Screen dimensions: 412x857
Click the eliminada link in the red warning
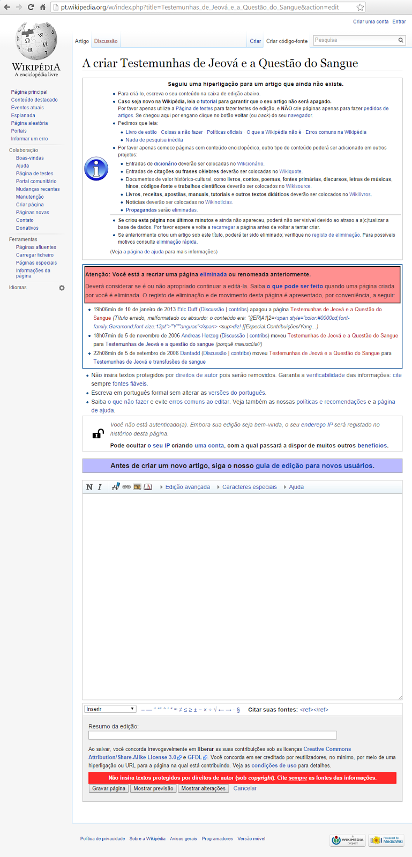(x=213, y=274)
